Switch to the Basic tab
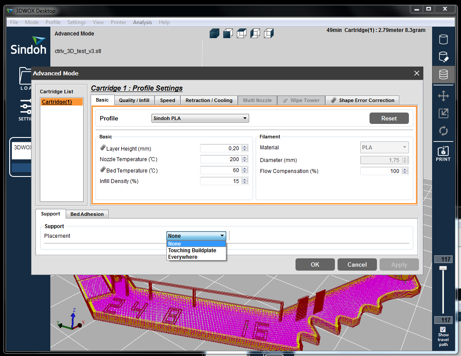 [x=102, y=100]
